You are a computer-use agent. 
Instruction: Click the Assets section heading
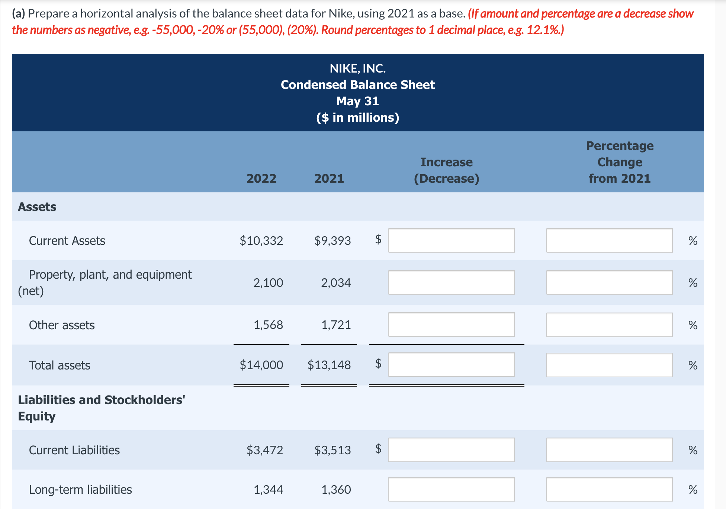coord(37,207)
